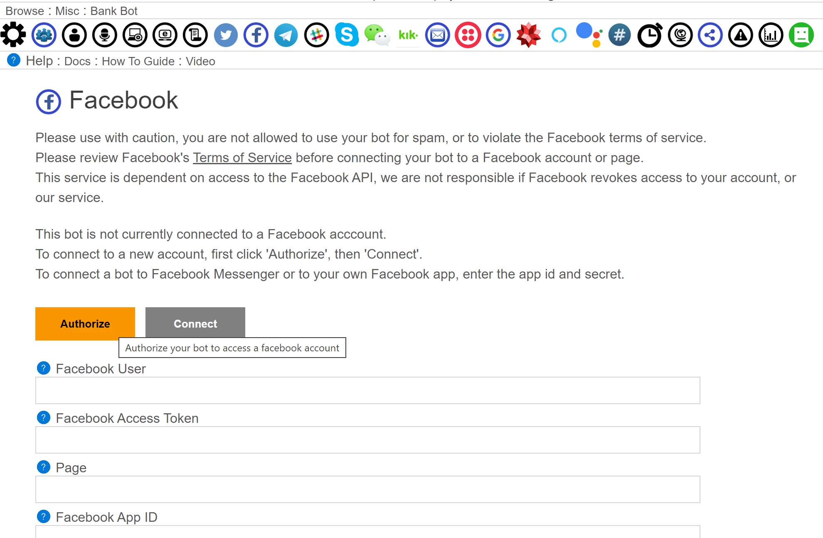Open the analytics bar chart icon

coord(771,35)
